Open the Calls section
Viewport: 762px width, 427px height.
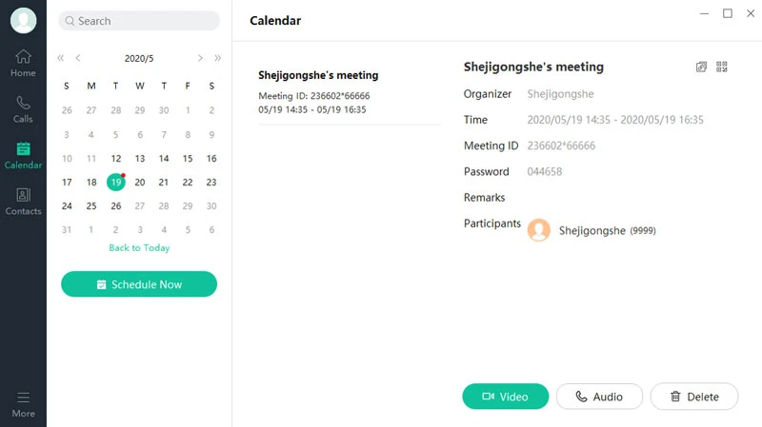23,108
